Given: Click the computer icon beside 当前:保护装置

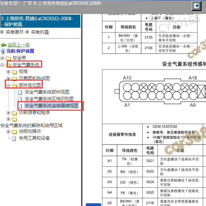Looking at the screenshot, I should click(x=3, y=51).
